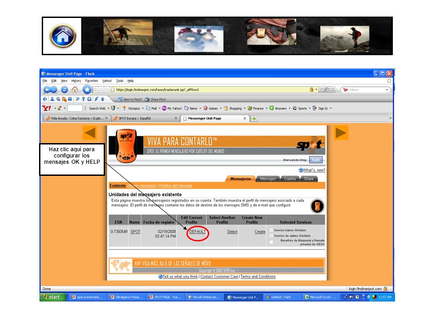Screen dimensions: 431x323
Task: Click the RSS feeds icon in Flock toolbar
Action: tap(64, 99)
